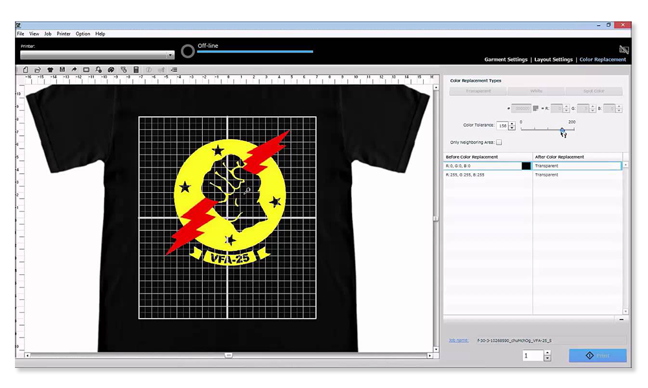The height and width of the screenshot is (388, 648).
Task: Toggle the Only Neighboring Area checkbox
Action: click(x=499, y=142)
